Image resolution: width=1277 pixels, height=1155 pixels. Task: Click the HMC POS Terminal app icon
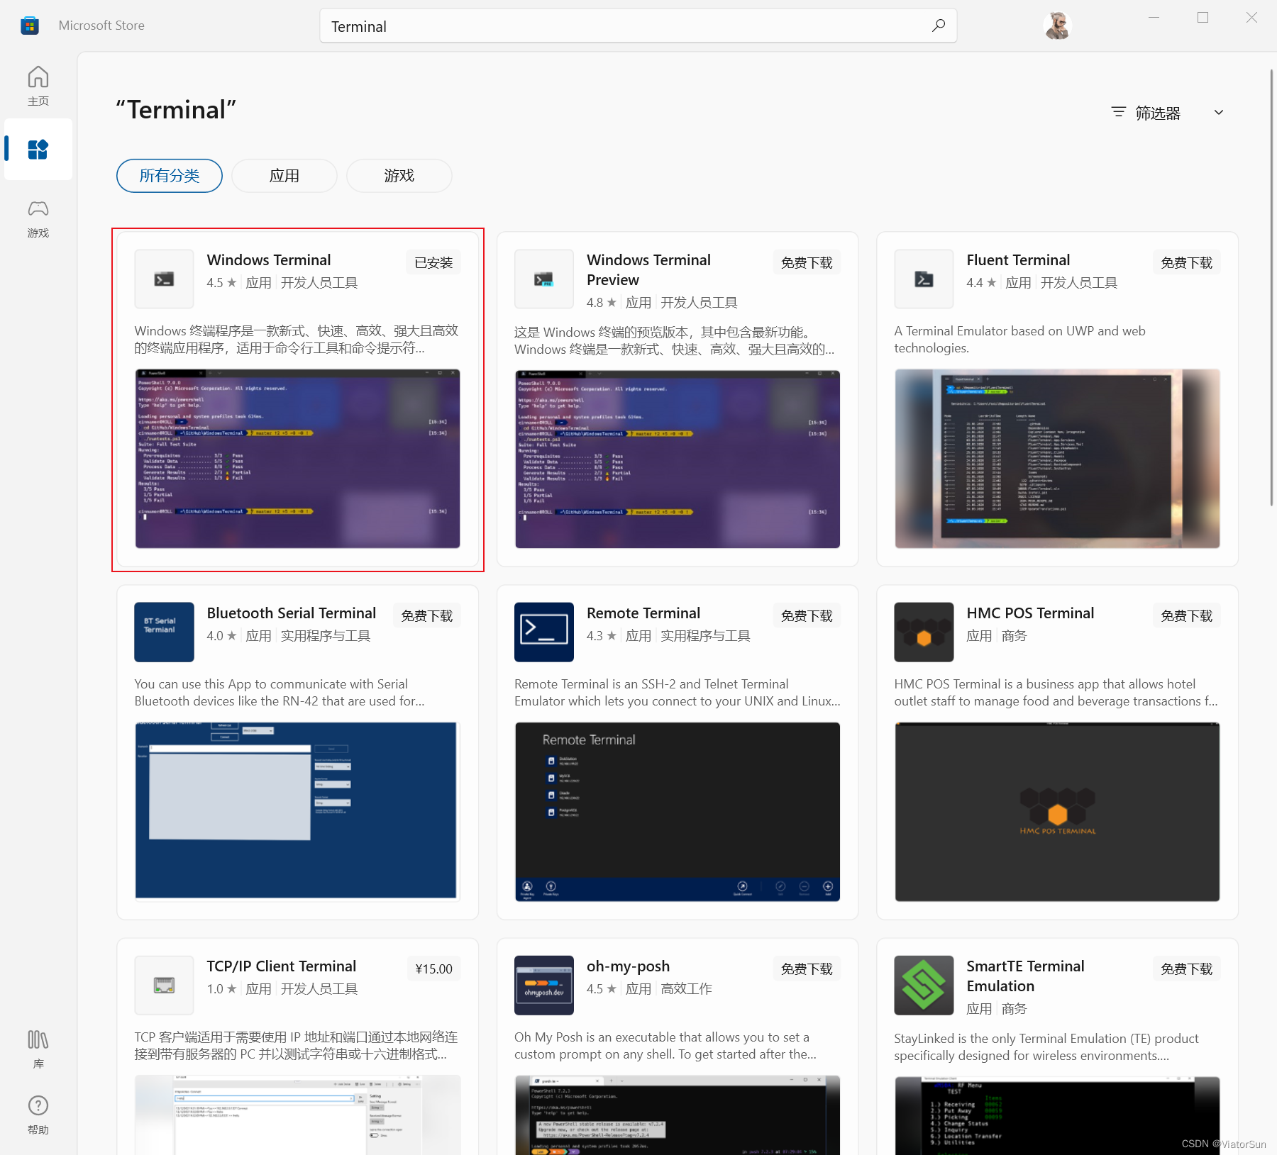pos(924,632)
